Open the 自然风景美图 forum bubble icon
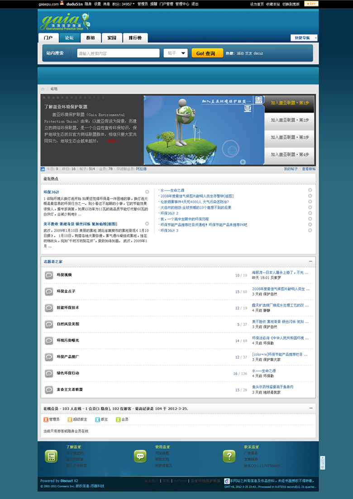Viewport: 353px width, 499px height. tap(49, 324)
